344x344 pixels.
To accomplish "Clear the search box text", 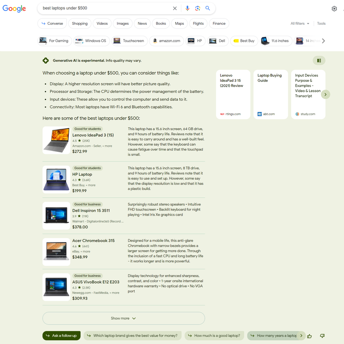I will click(175, 8).
